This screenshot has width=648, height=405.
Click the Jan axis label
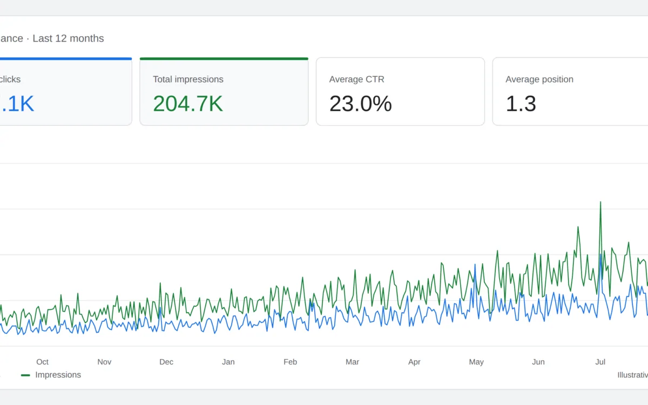coord(228,362)
